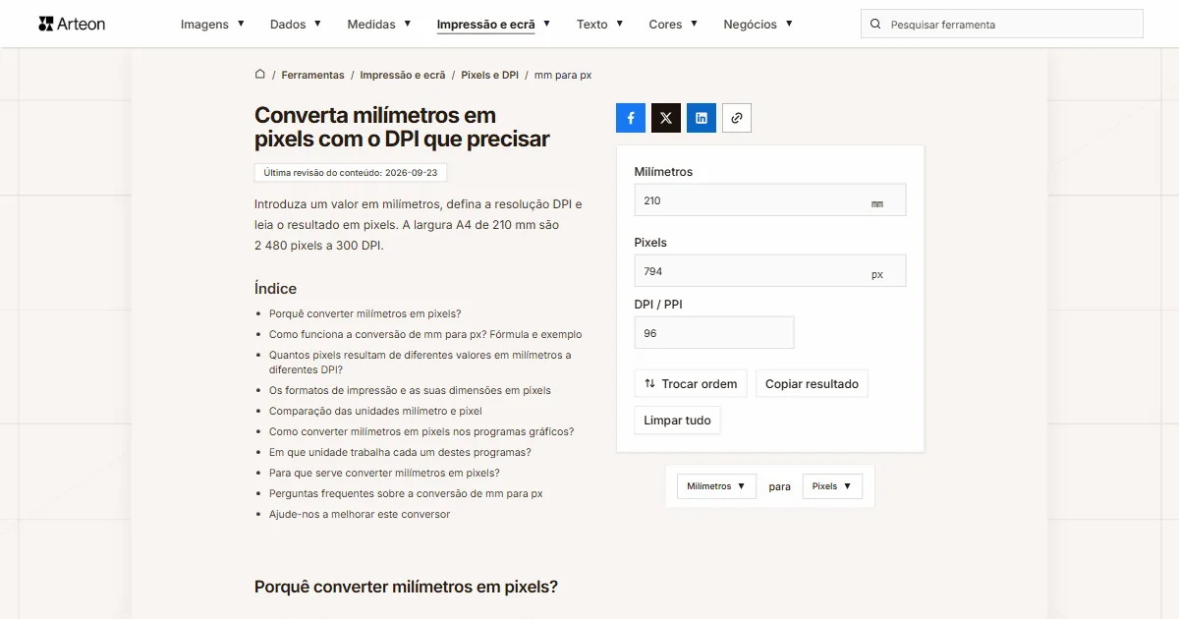1179x619 pixels.
Task: Open index link Ajude-nos a melhorar este conversor
Action: tap(360, 514)
